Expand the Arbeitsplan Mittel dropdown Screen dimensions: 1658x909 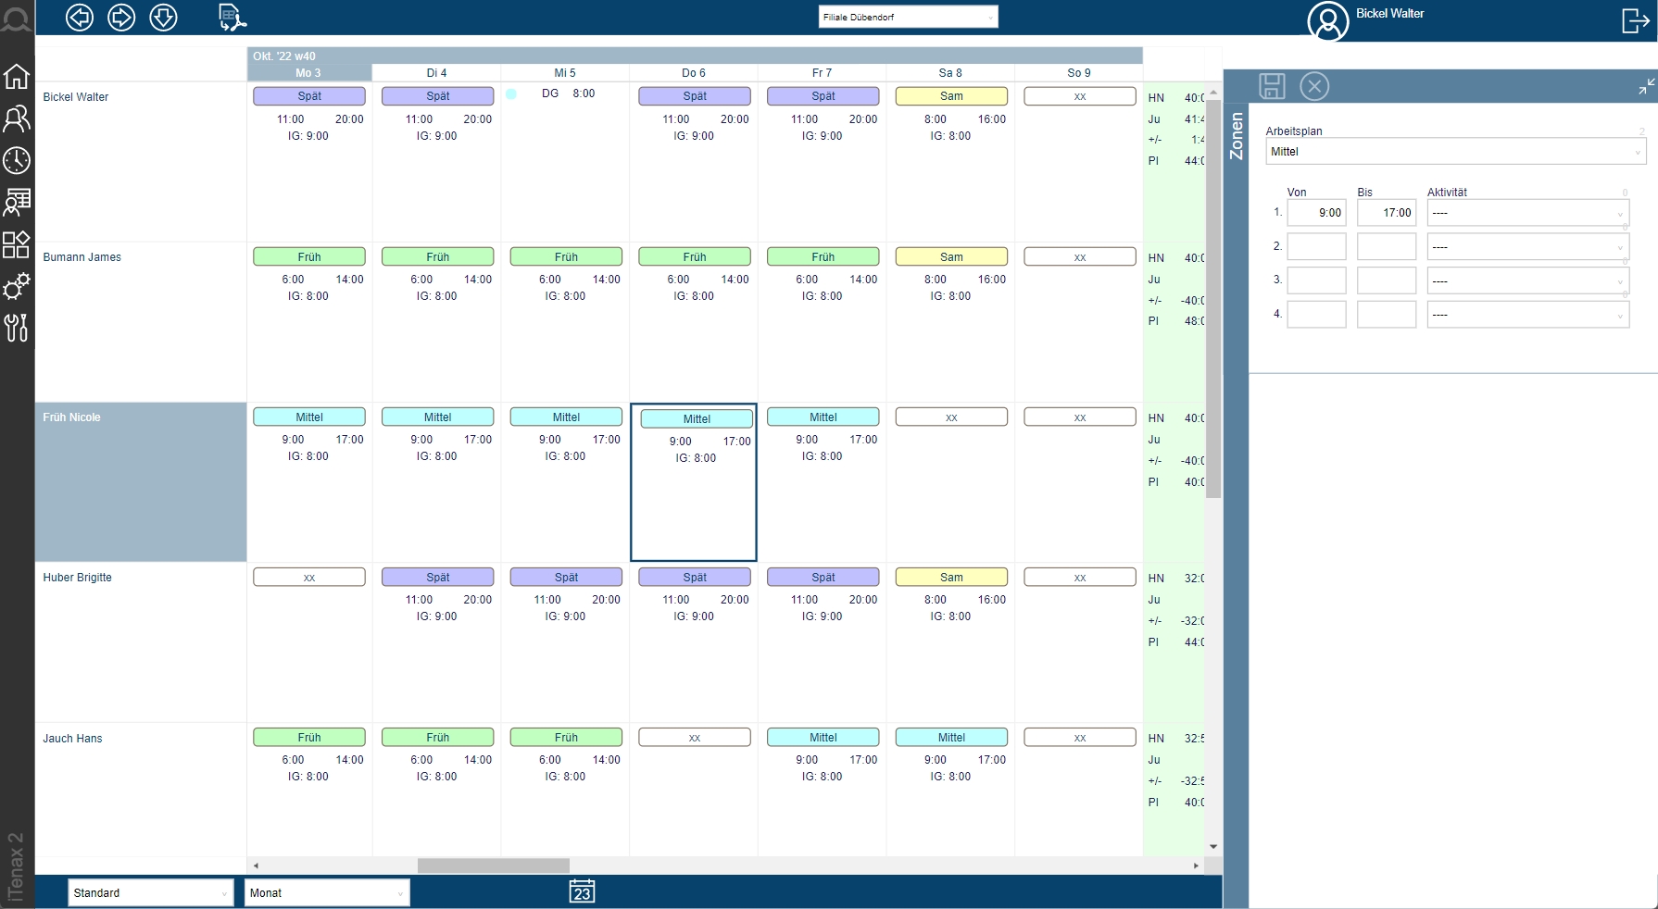click(x=1454, y=152)
